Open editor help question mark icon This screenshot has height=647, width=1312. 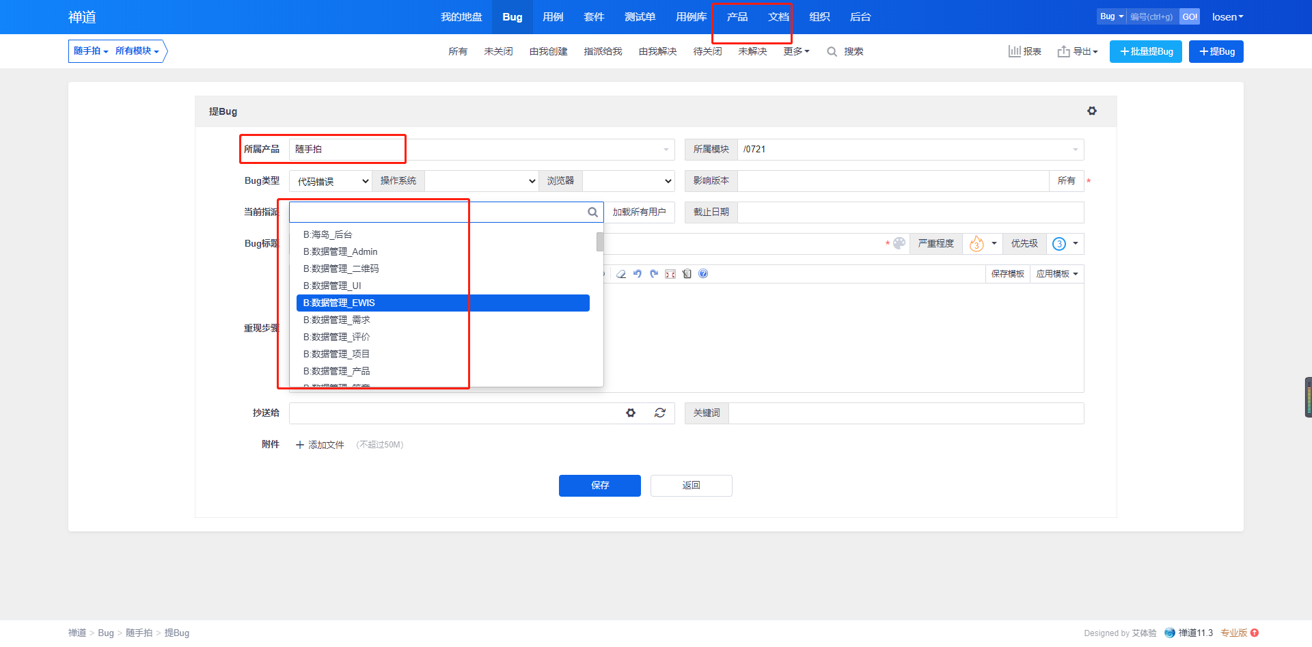(x=703, y=274)
